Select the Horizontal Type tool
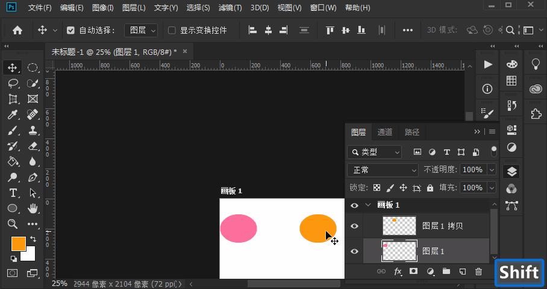Image resolution: width=547 pixels, height=289 pixels. click(13, 193)
